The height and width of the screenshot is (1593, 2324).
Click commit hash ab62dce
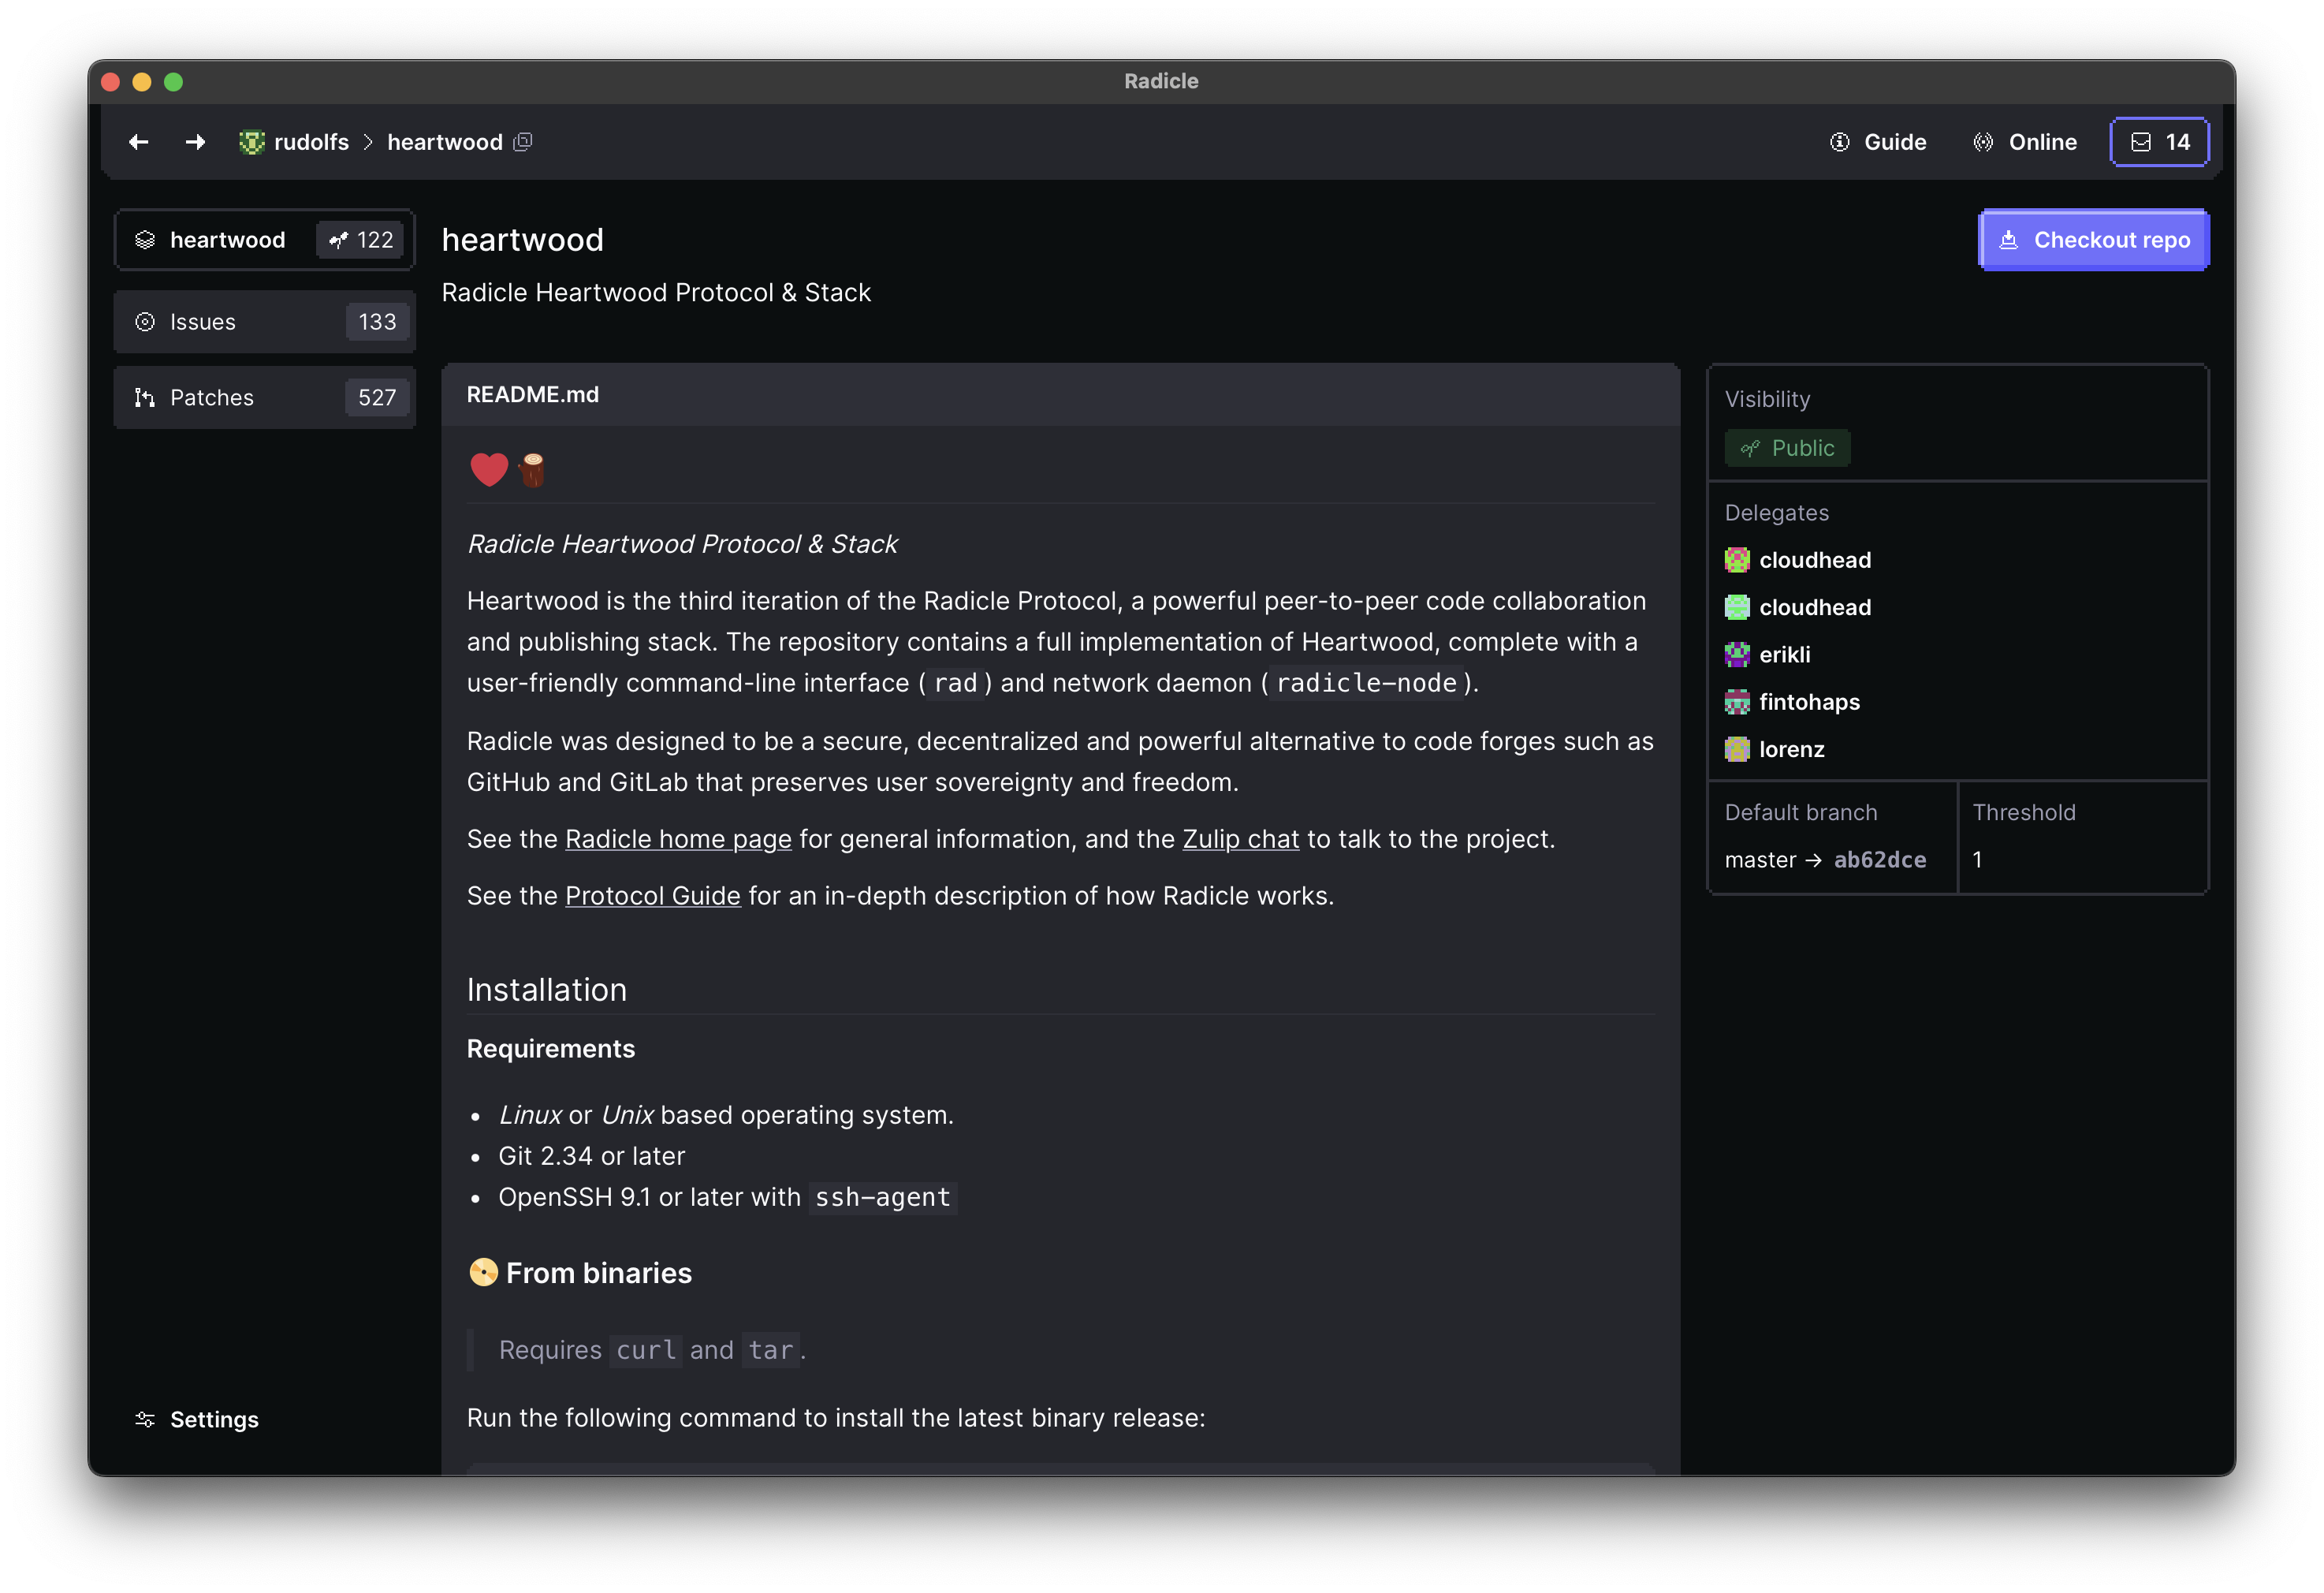[x=1880, y=860]
